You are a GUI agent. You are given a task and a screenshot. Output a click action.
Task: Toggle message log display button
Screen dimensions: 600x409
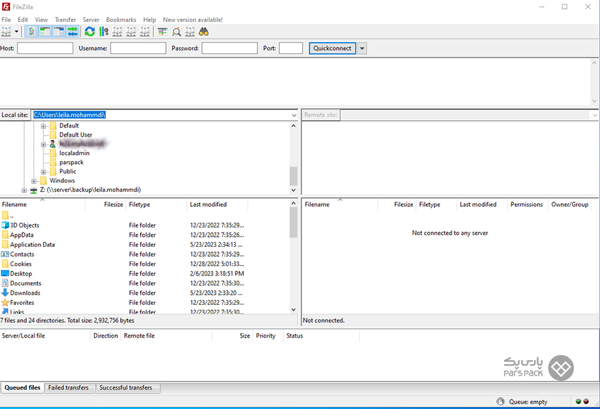click(x=31, y=32)
